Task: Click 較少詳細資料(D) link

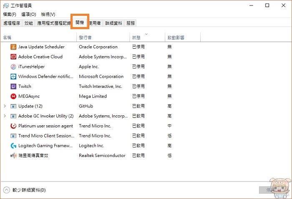Action: point(29,190)
